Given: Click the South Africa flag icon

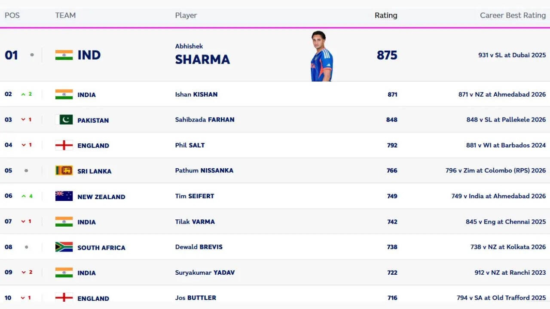Looking at the screenshot, I should pyautogui.click(x=64, y=247).
